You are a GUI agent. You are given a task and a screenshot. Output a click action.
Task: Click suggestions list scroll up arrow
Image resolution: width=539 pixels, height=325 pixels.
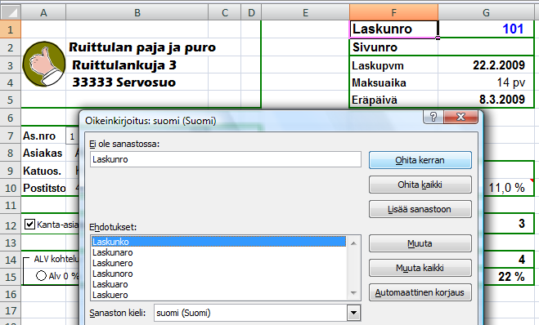pyautogui.click(x=353, y=243)
